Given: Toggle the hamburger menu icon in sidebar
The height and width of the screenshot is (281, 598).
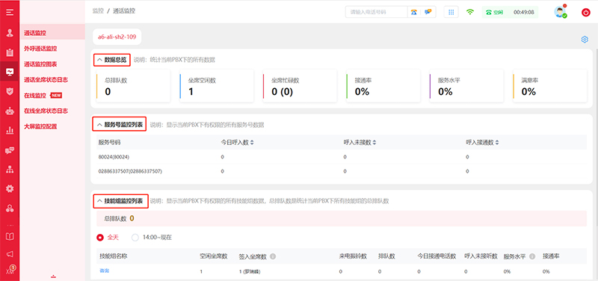Looking at the screenshot, I should pyautogui.click(x=10, y=12).
